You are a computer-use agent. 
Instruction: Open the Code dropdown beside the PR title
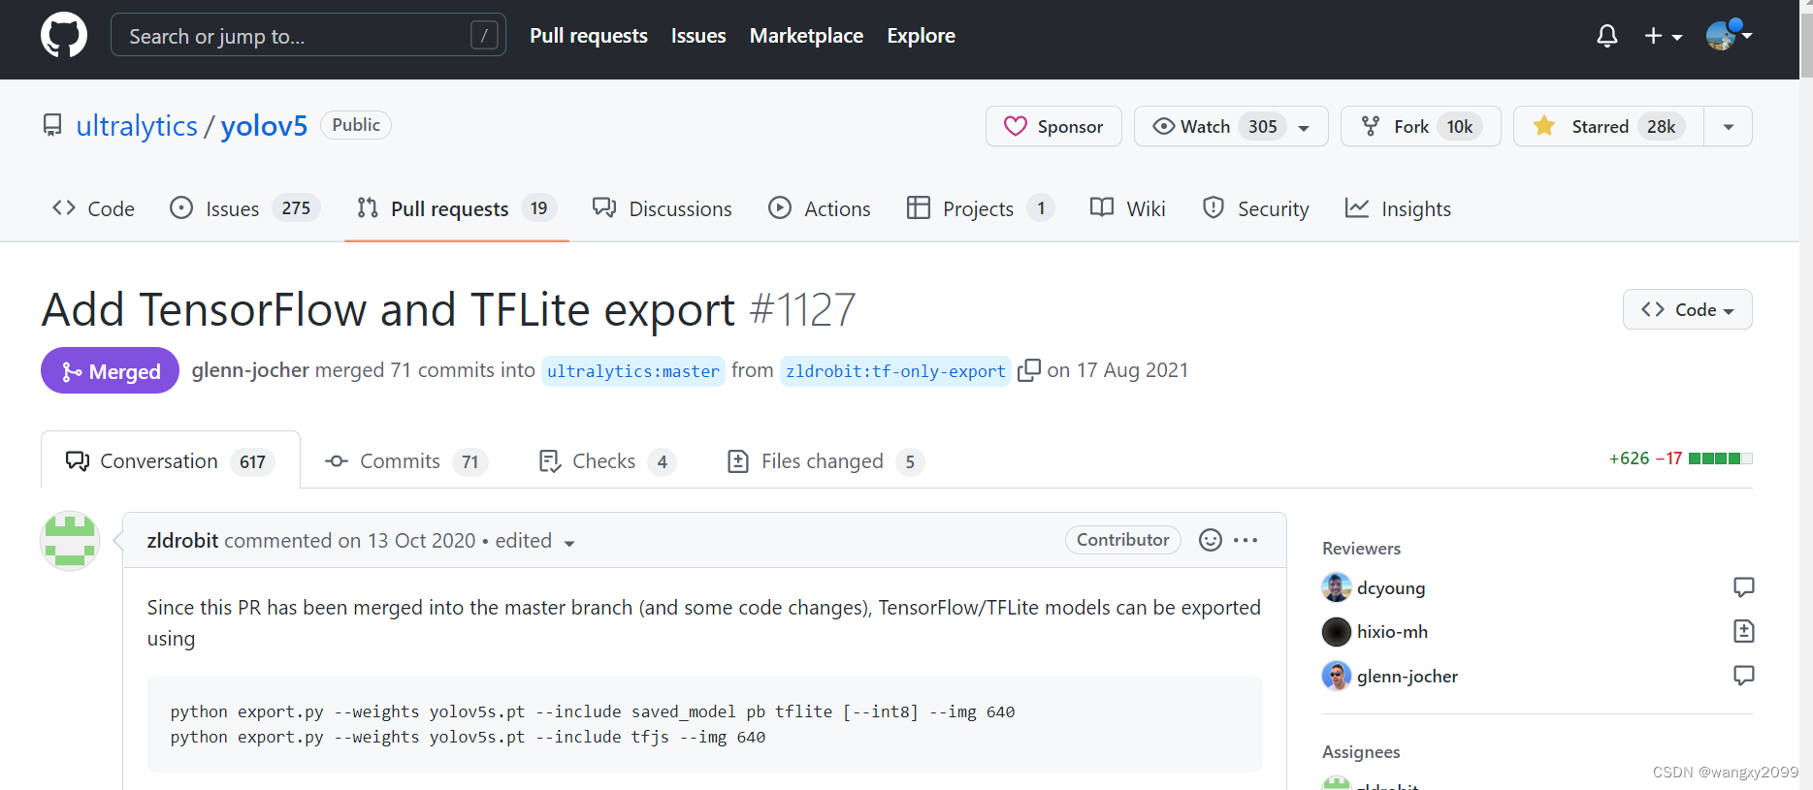[x=1687, y=309]
